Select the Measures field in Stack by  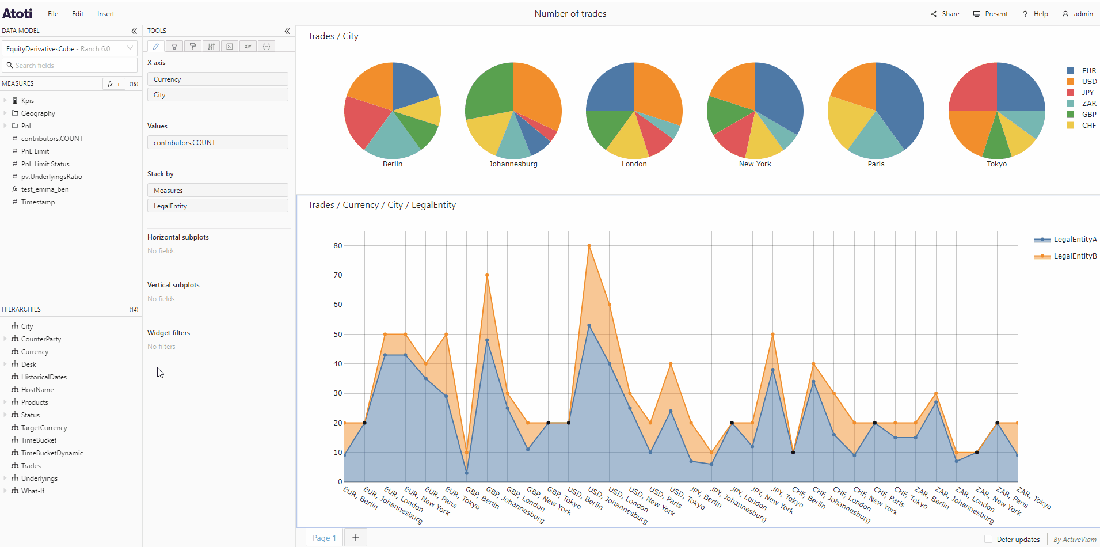tap(218, 191)
